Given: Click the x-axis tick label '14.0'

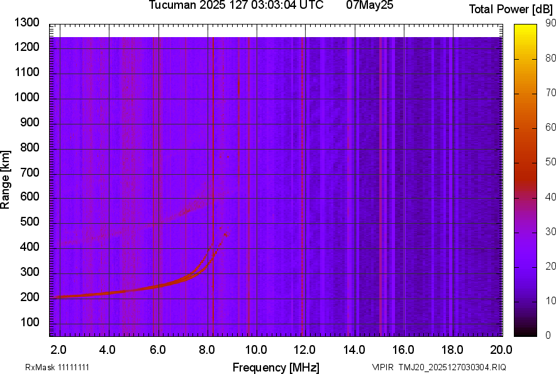Looking at the screenshot, I should [x=354, y=350].
